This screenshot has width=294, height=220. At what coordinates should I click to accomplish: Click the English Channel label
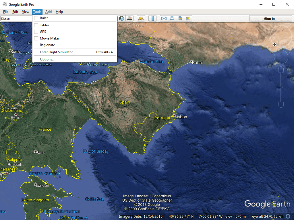tap(44, 174)
